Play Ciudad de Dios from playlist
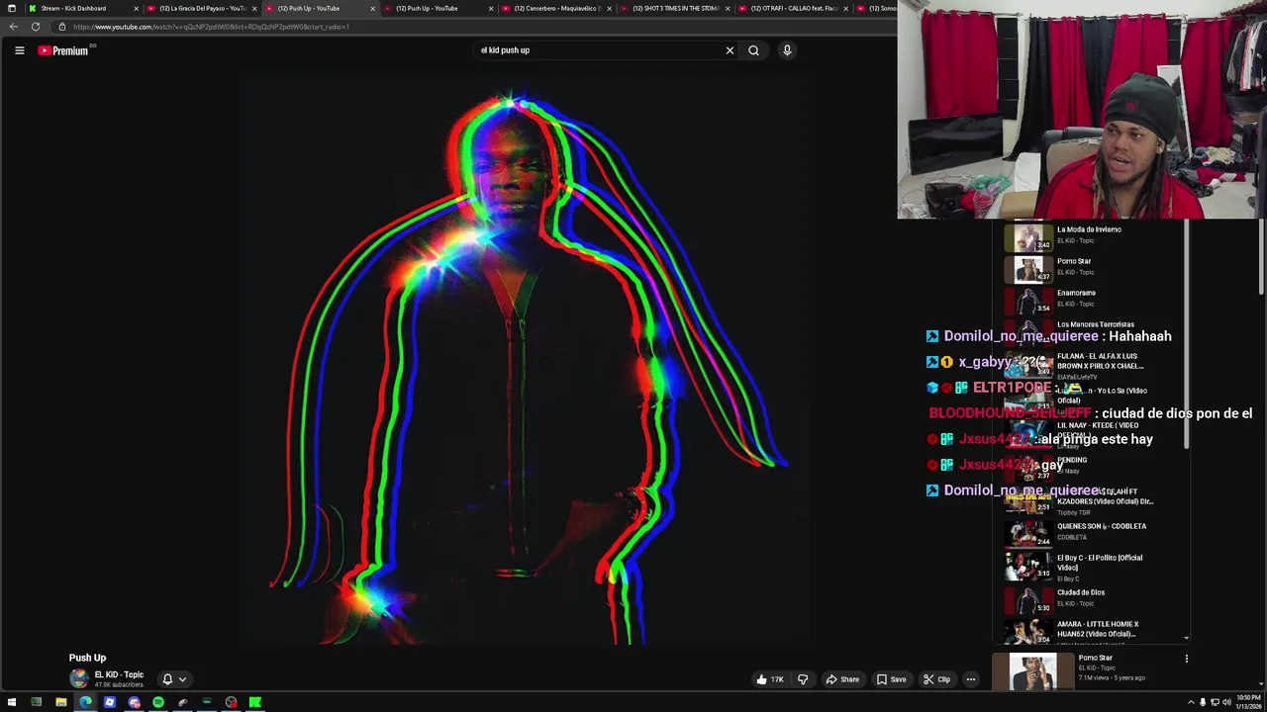This screenshot has height=712, width=1267. click(1094, 599)
